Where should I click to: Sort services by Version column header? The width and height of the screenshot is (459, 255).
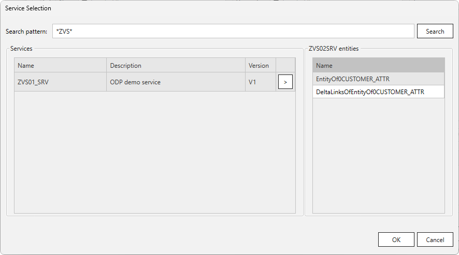(x=260, y=66)
